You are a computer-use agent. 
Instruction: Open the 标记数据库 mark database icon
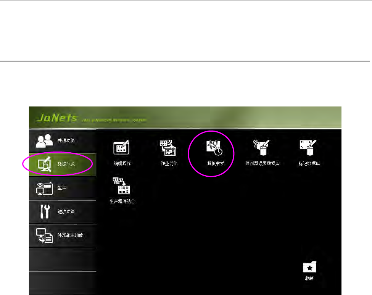click(x=308, y=147)
